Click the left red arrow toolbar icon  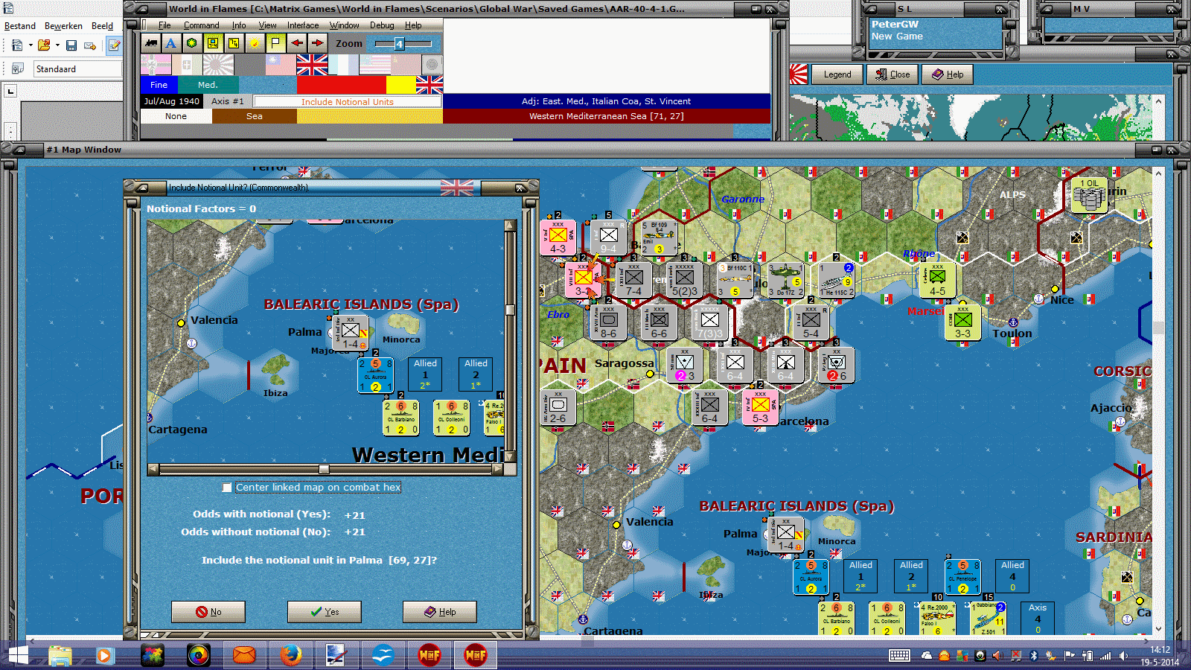pyautogui.click(x=296, y=43)
